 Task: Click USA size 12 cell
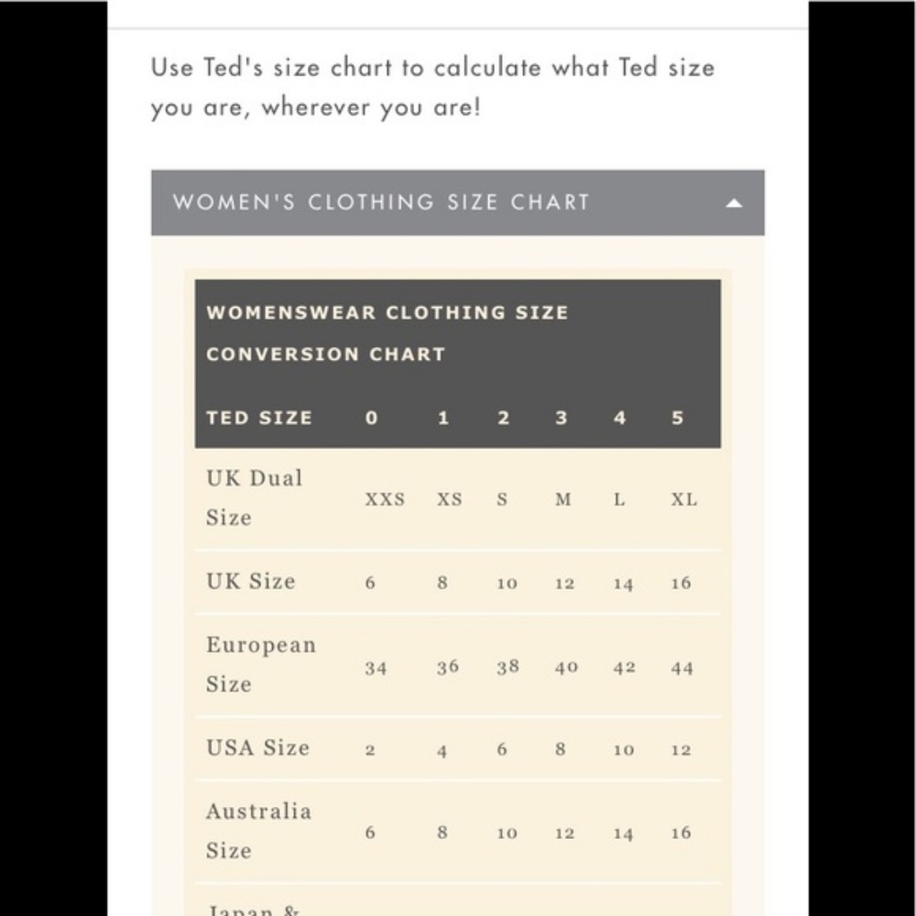(x=681, y=749)
